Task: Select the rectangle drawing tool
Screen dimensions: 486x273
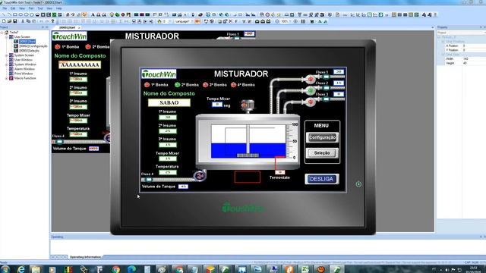Action: (x=14, y=14)
